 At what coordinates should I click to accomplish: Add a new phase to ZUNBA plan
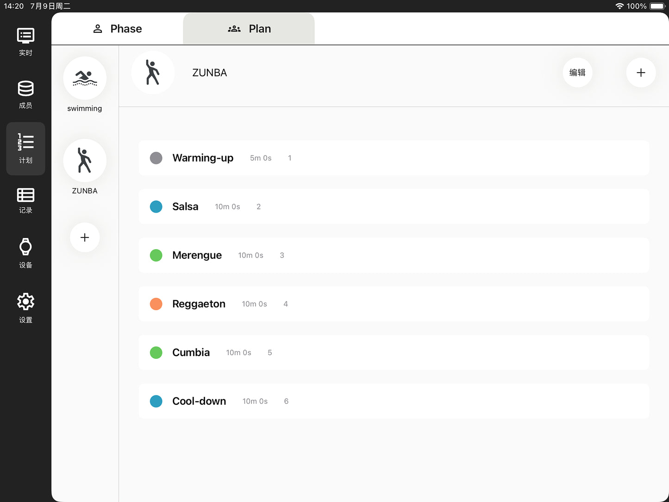[x=641, y=73]
